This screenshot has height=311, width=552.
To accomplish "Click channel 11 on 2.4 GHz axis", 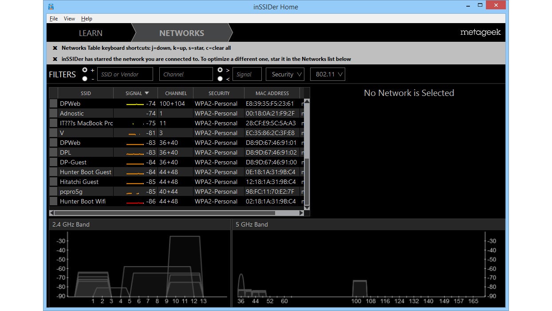I will click(x=184, y=301).
